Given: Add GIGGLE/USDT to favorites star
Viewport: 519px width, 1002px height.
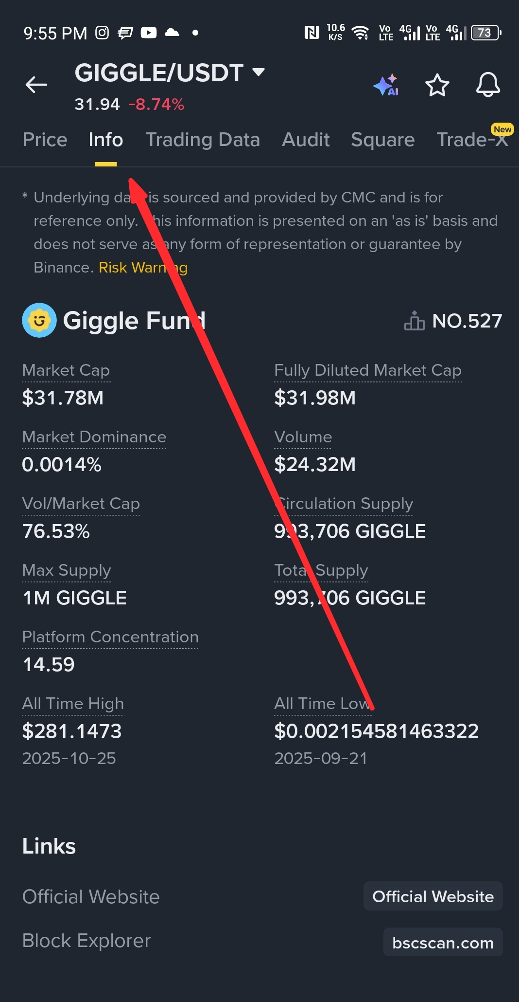Looking at the screenshot, I should tap(437, 85).
